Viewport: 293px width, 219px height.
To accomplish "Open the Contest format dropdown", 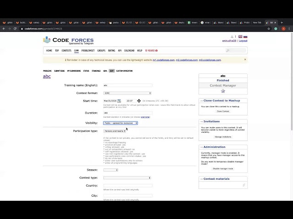I will [127, 93].
